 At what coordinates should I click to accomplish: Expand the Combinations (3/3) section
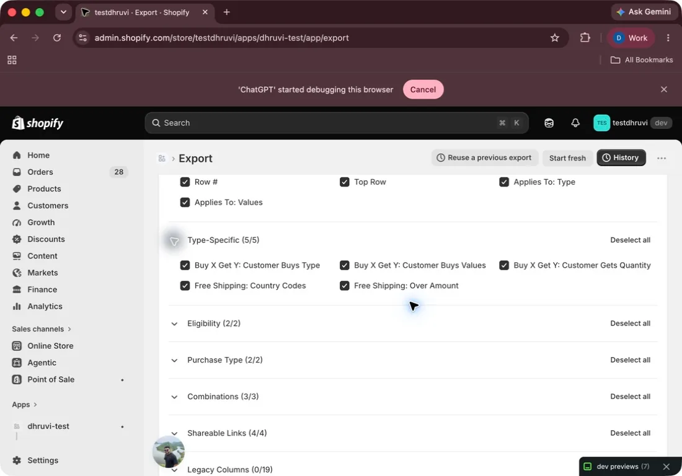(174, 397)
